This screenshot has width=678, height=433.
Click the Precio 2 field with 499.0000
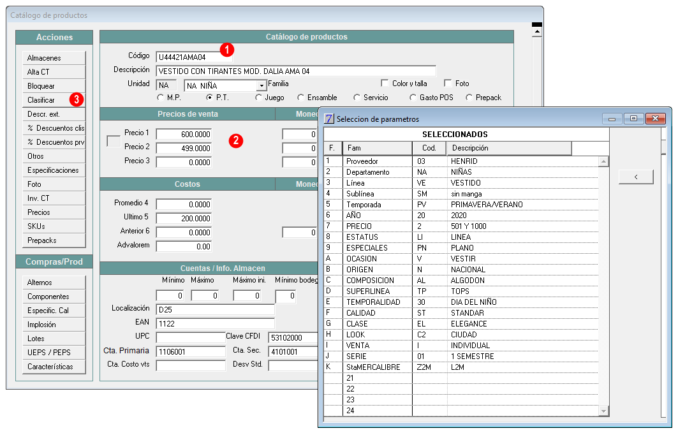point(184,148)
